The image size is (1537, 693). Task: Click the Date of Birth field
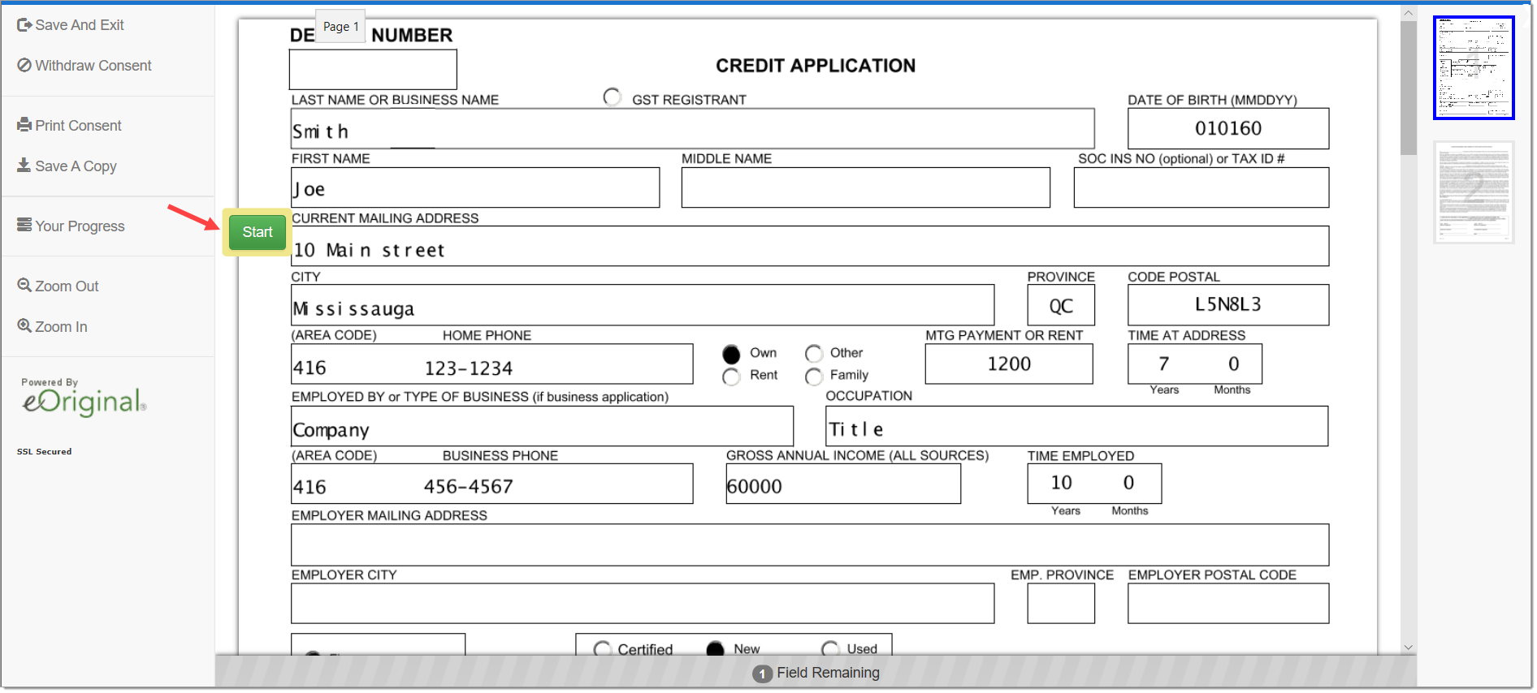(x=1228, y=128)
